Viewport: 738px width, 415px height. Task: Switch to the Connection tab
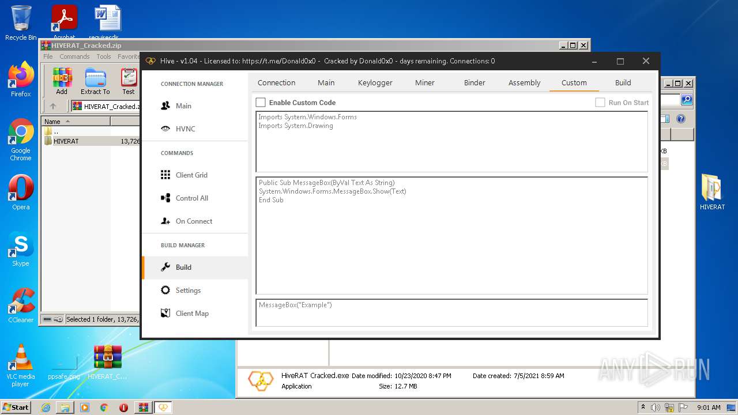point(277,82)
